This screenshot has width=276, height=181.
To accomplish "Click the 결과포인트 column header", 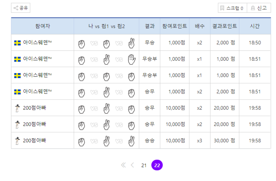I will point(225,26).
